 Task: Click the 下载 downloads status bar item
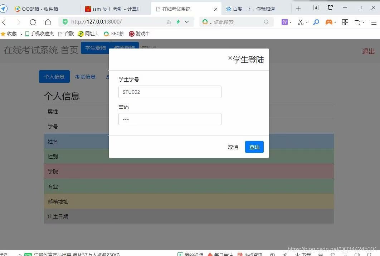(303, 254)
